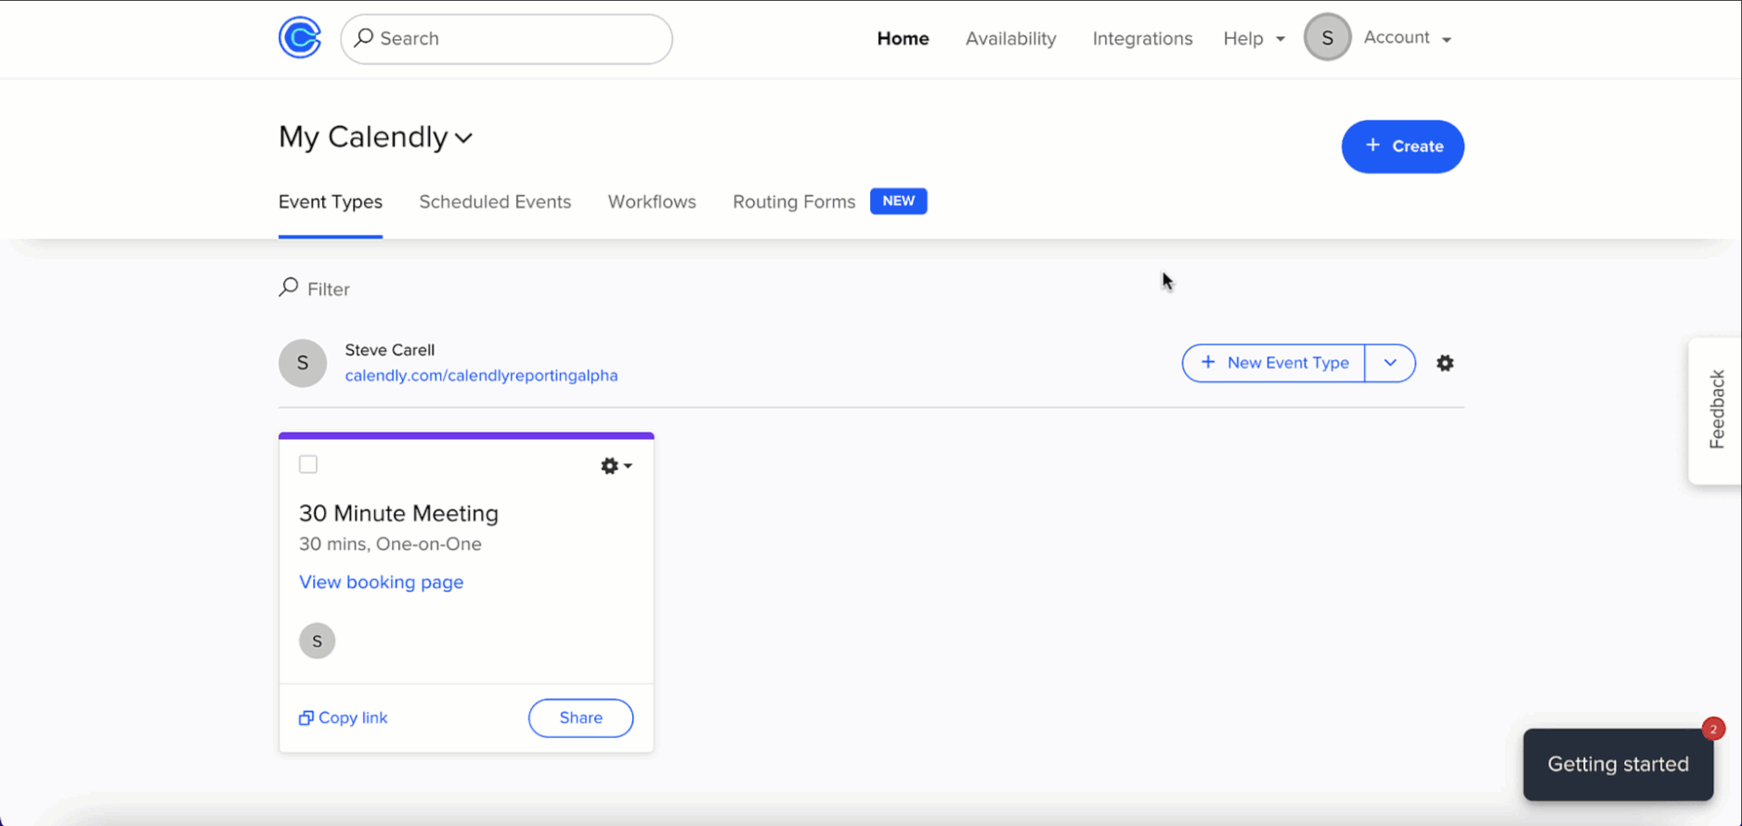Screen dimensions: 1742x826
Task: Click Steve Carell's S avatar
Action: pos(303,363)
